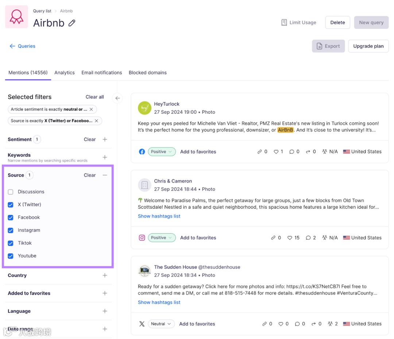Screen dimensions: 394x339
Task: Expand the Keywords filter section
Action: coord(105,157)
